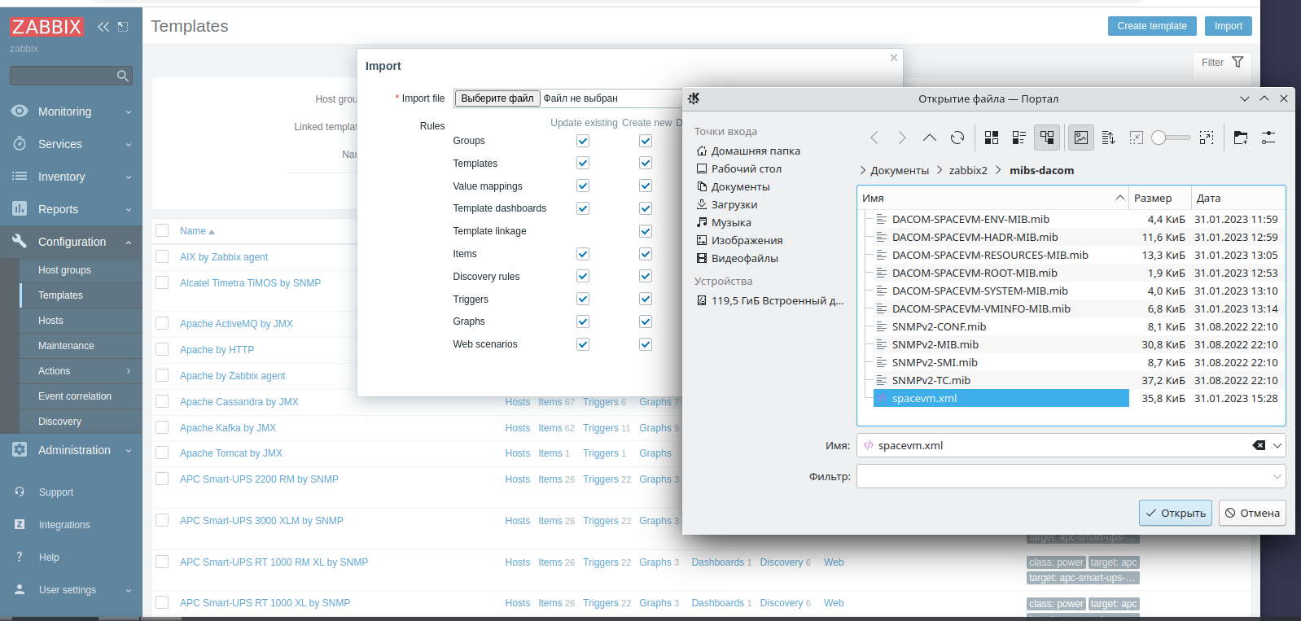Expand the Administration menu

[71, 450]
